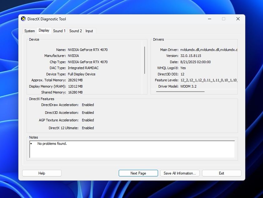This screenshot has height=198, width=263.
Task: Click the 'No problems found.' note
Action: (x=52, y=144)
